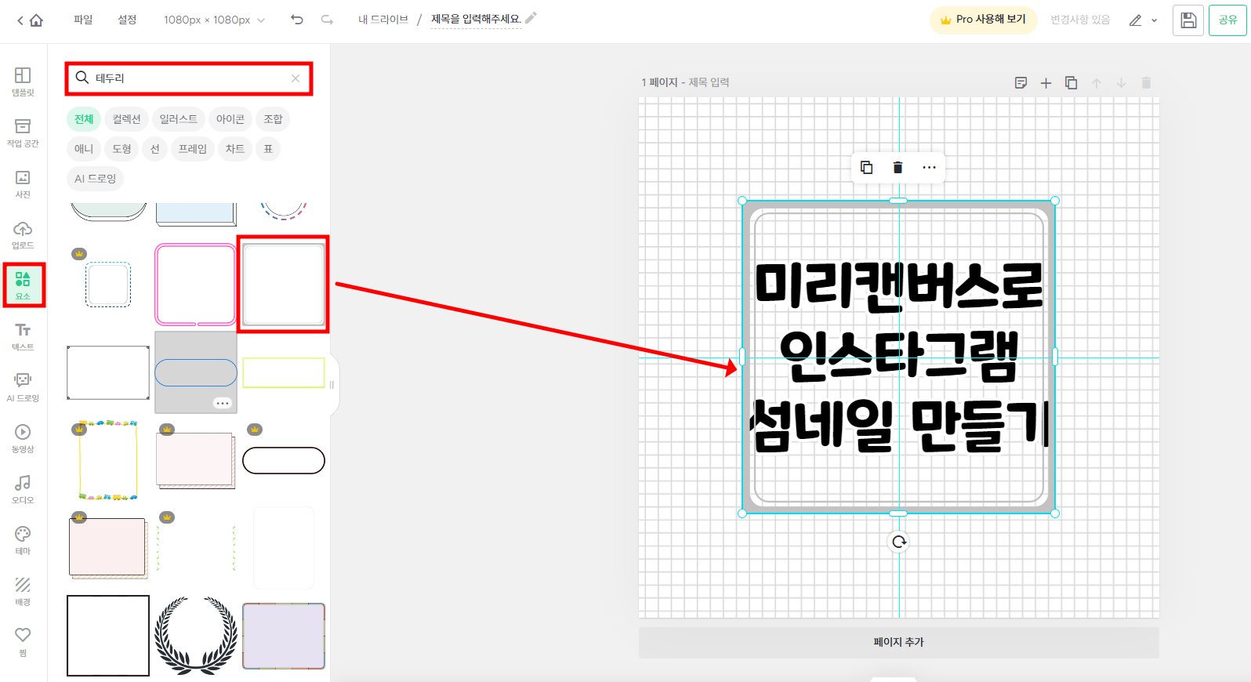Select the 프레임 filter tab
Viewport: 1251px width, 682px height.
[193, 149]
